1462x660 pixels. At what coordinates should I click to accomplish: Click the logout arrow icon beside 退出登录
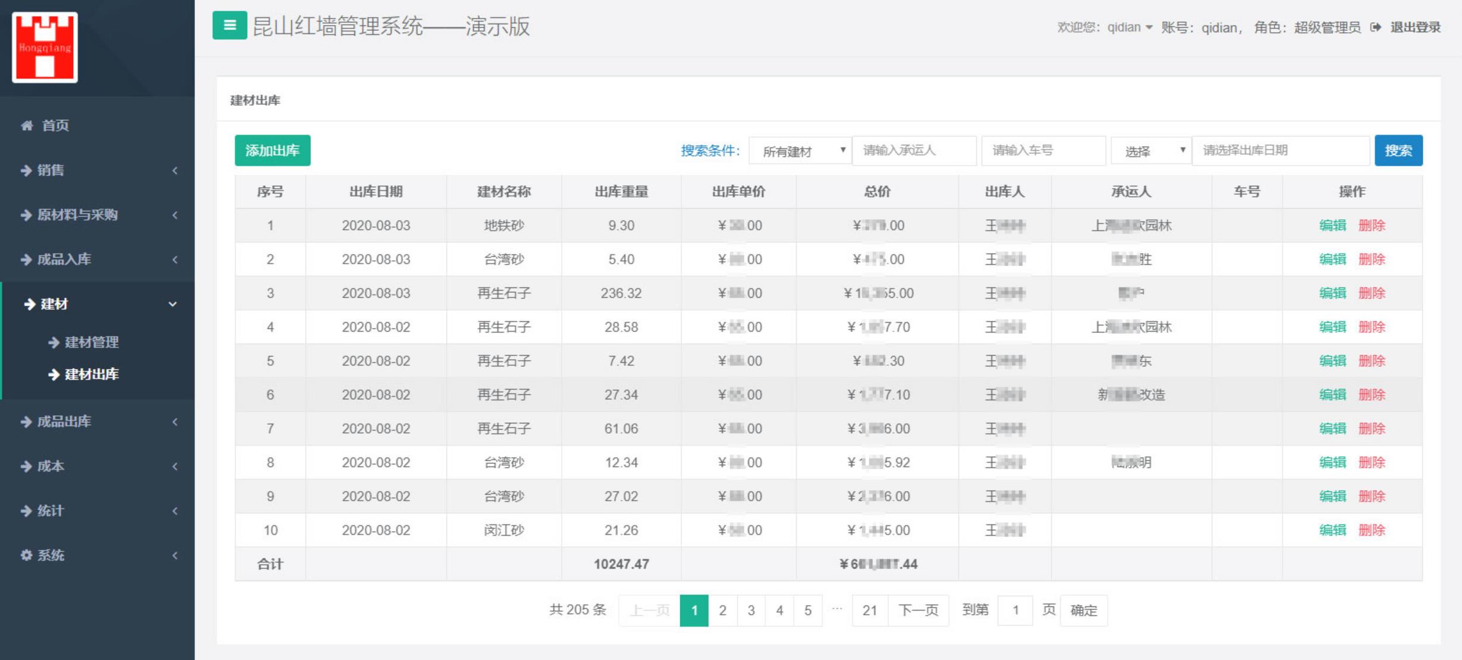pos(1375,27)
